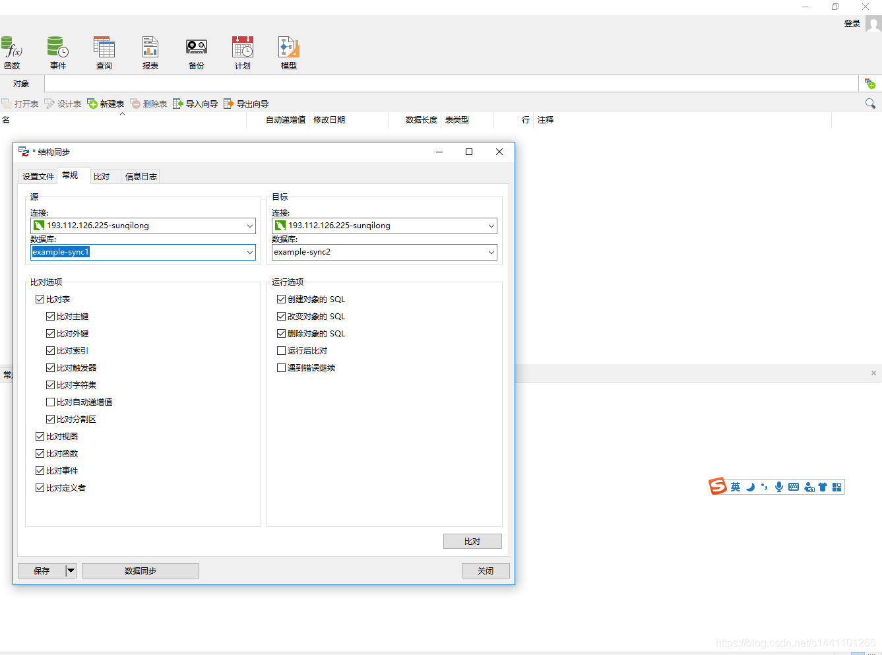Toggle the 比对函数 checkbox

click(x=40, y=453)
